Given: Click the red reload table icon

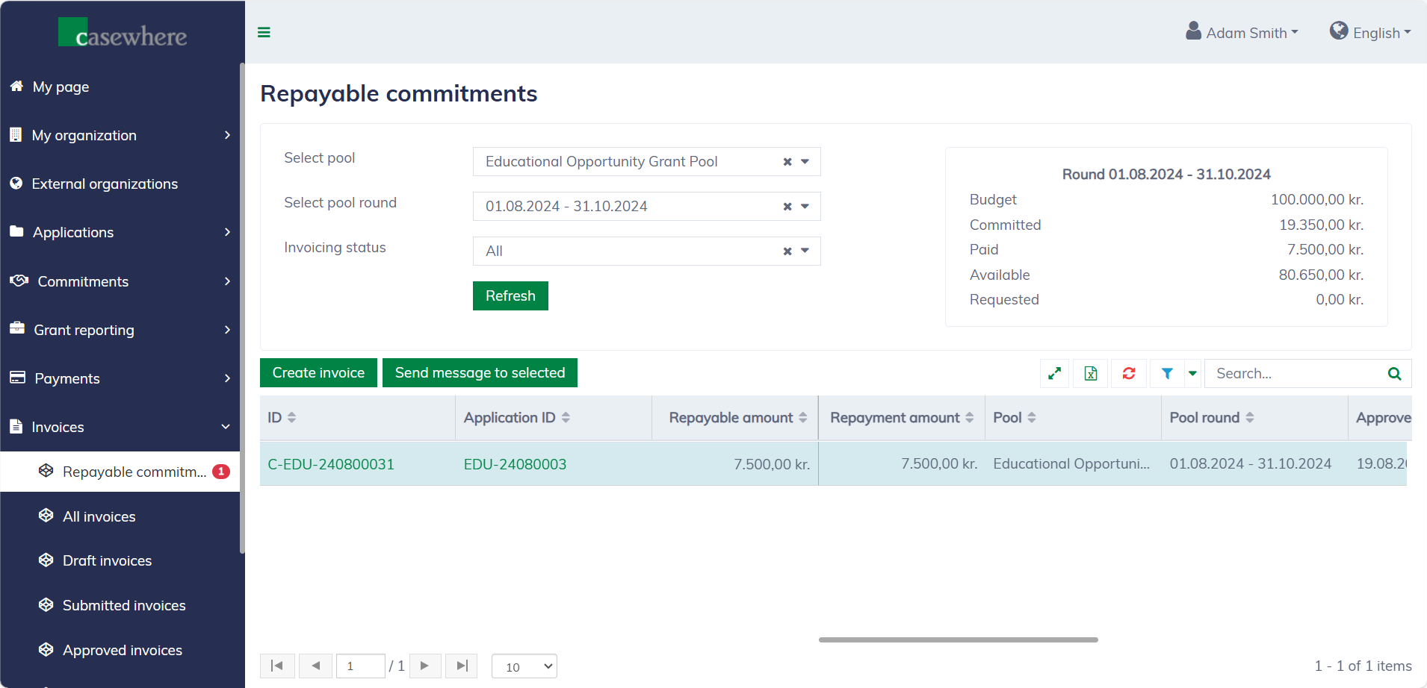Looking at the screenshot, I should coord(1129,373).
